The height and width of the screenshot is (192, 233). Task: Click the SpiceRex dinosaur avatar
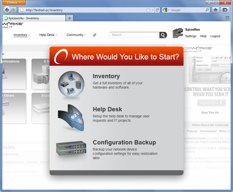click(x=178, y=33)
